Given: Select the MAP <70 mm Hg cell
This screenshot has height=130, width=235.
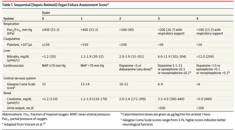Looking at the screenshot, I should click(92, 66).
